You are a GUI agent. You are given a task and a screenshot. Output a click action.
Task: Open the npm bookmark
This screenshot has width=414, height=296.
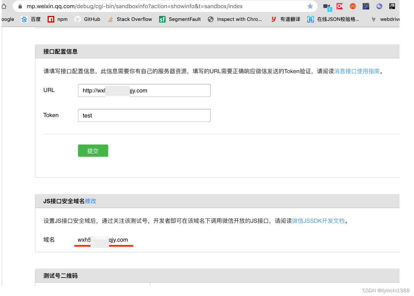58,19
